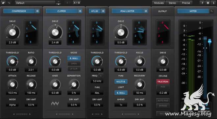
Task: Click the redo arrow icon
Action: point(10,3)
